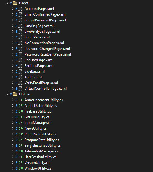Click the XAML icon for PasswordChangedPage.xaml
The height and width of the screenshot is (172, 153).
[x=20, y=49]
